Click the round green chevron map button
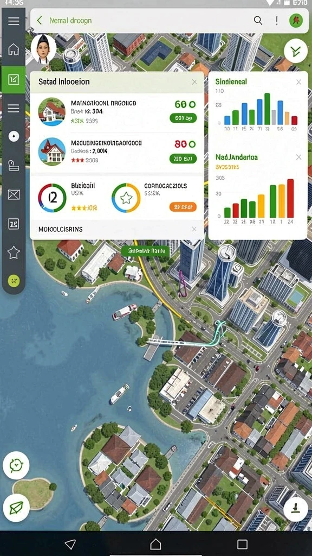 tap(295, 52)
